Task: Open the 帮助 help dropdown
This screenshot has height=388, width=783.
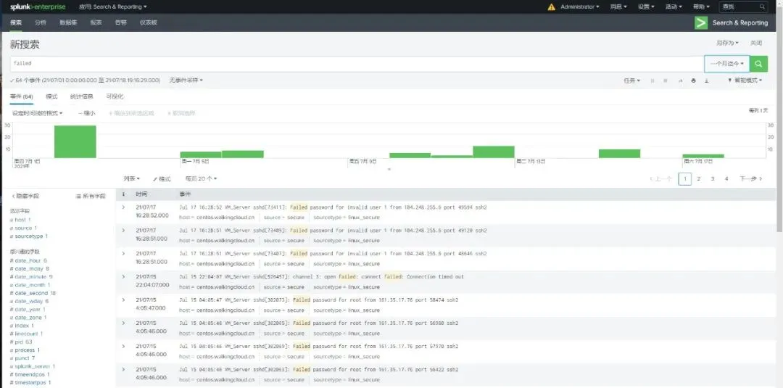Action: click(x=701, y=7)
